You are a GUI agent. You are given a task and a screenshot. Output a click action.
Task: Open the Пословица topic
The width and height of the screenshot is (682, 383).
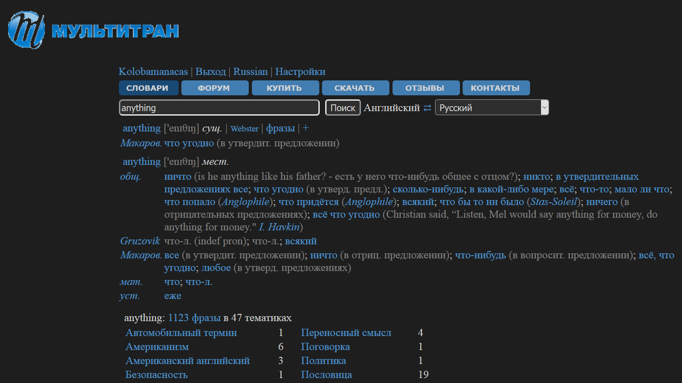click(327, 375)
